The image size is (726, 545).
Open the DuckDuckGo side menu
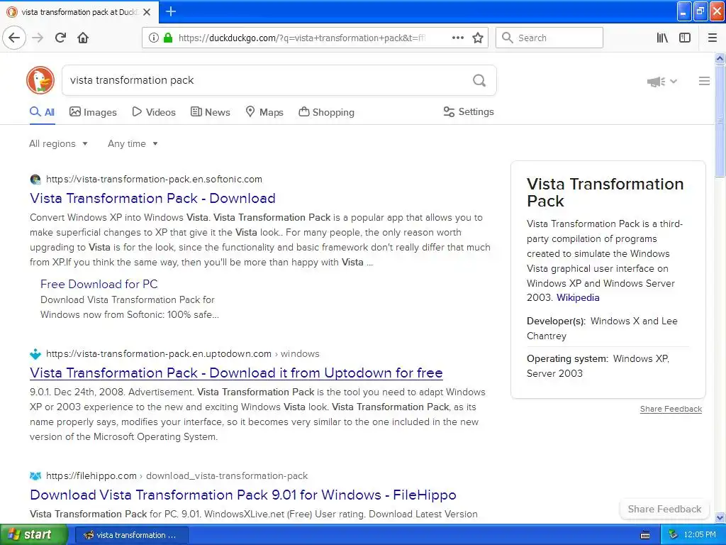pos(704,81)
